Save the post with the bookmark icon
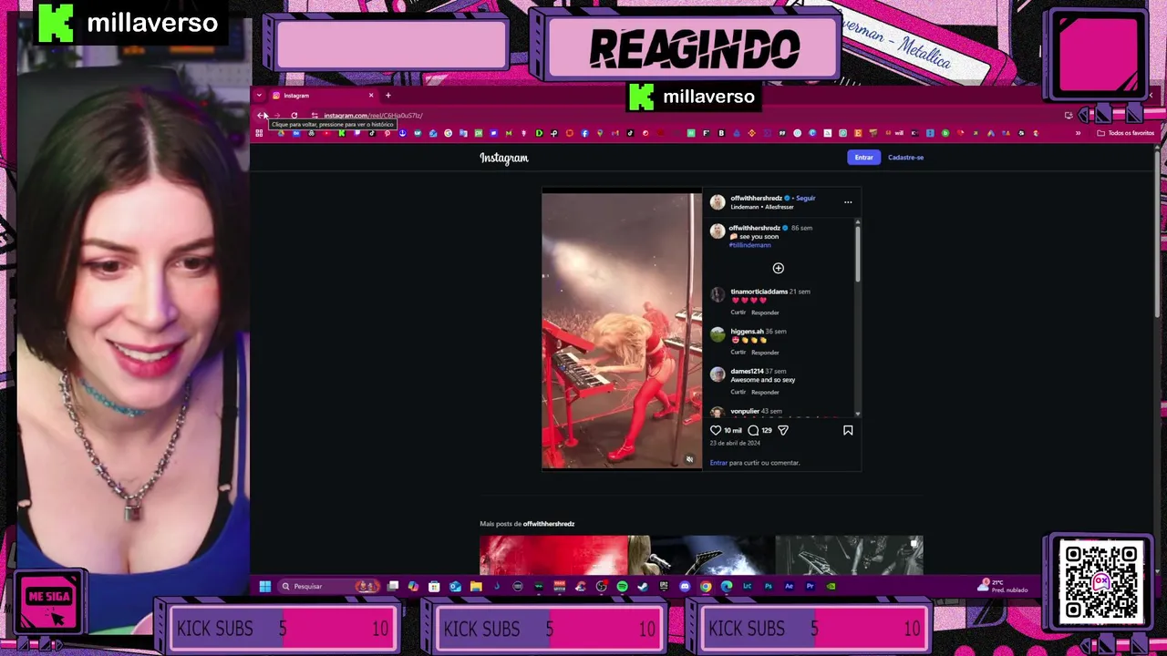This screenshot has width=1167, height=656. coord(848,430)
